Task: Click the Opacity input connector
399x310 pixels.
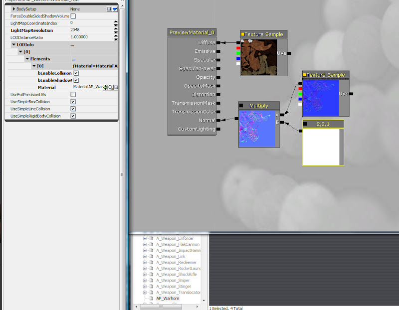Action: [218, 77]
